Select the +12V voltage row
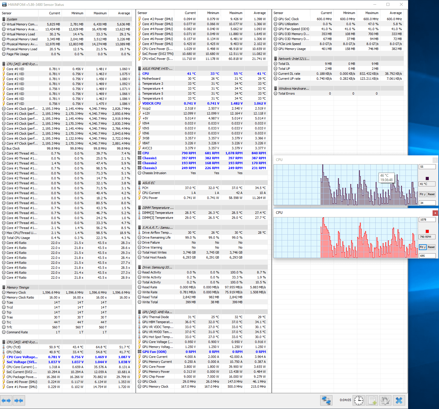This screenshot has height=409, width=439. tap(202, 113)
